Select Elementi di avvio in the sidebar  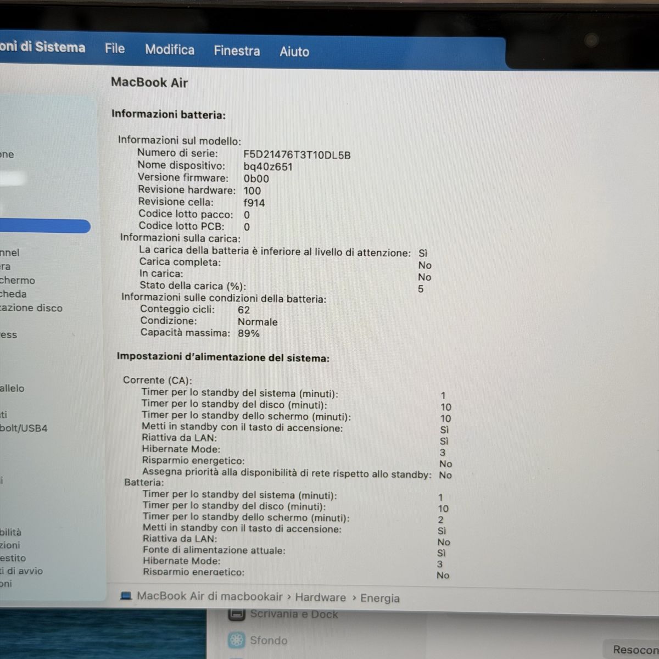point(21,571)
